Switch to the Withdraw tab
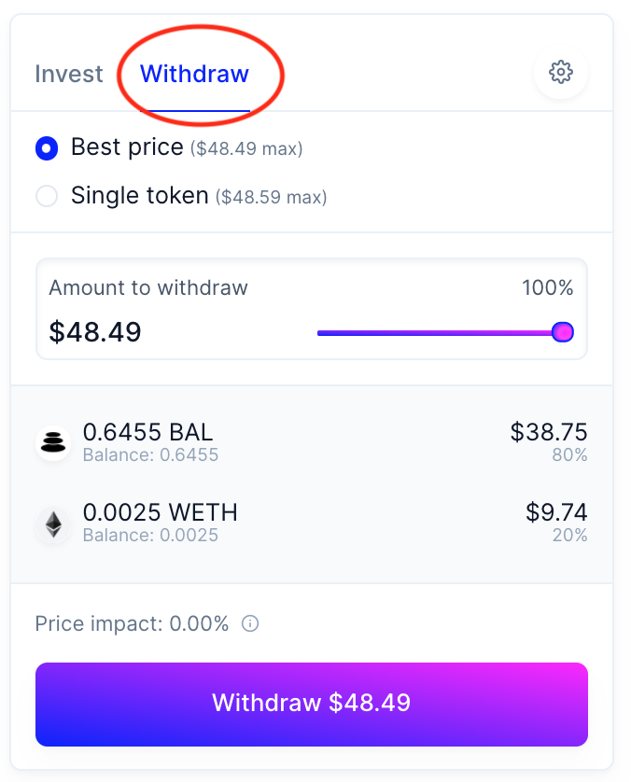 click(194, 74)
